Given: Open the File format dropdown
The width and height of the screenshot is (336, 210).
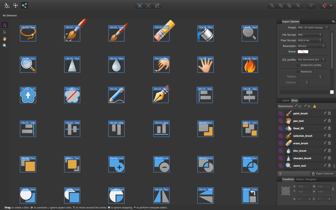Looking at the screenshot, I should [x=310, y=34].
